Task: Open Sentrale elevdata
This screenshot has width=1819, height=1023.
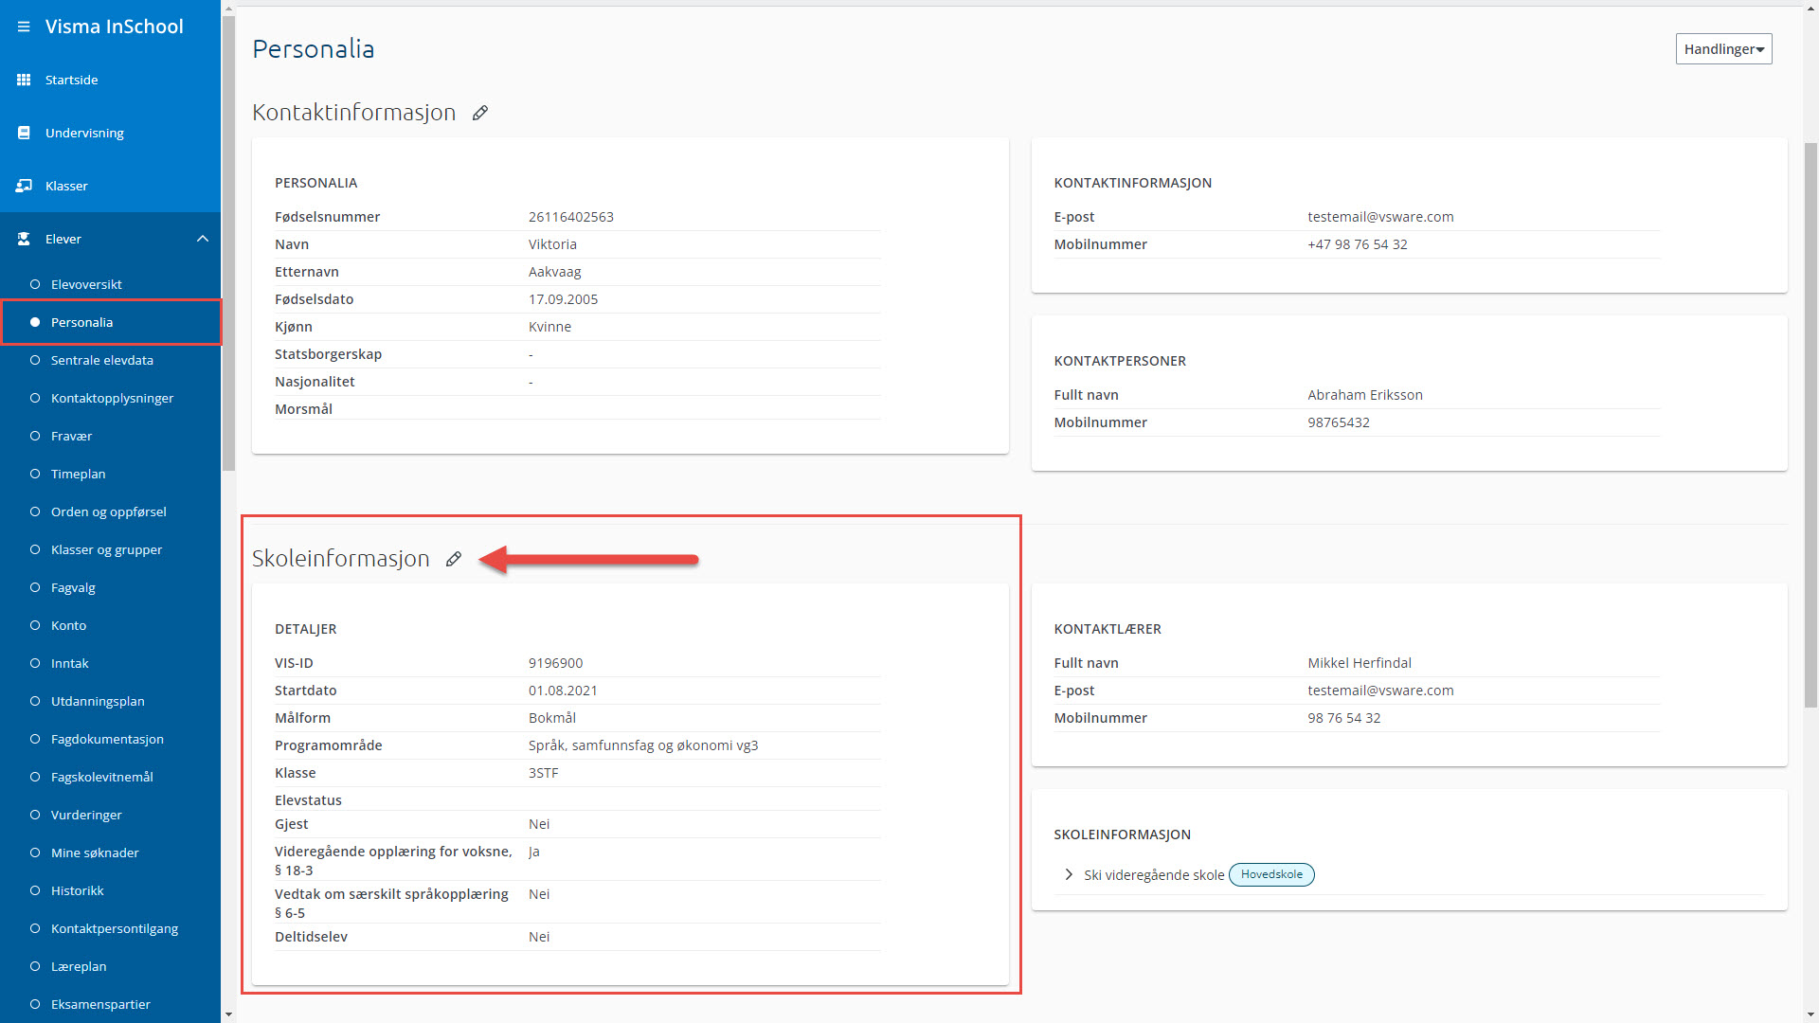Action: click(101, 360)
